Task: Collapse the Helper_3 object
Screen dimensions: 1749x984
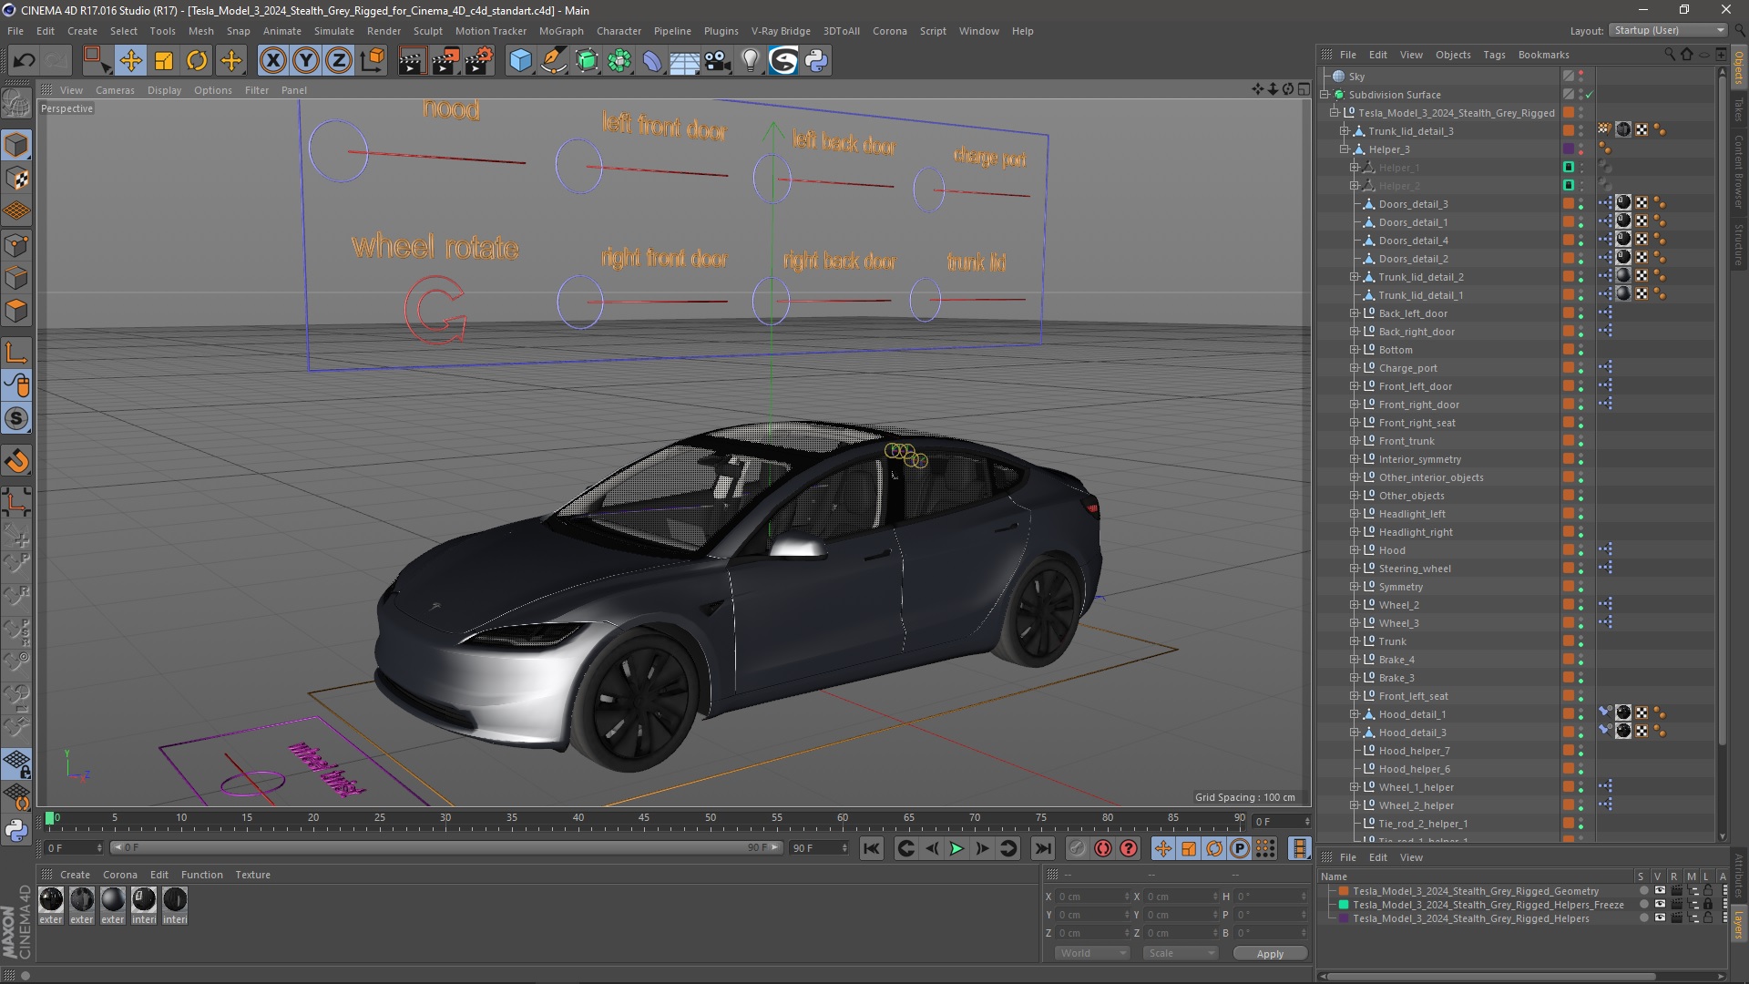Action: tap(1345, 149)
